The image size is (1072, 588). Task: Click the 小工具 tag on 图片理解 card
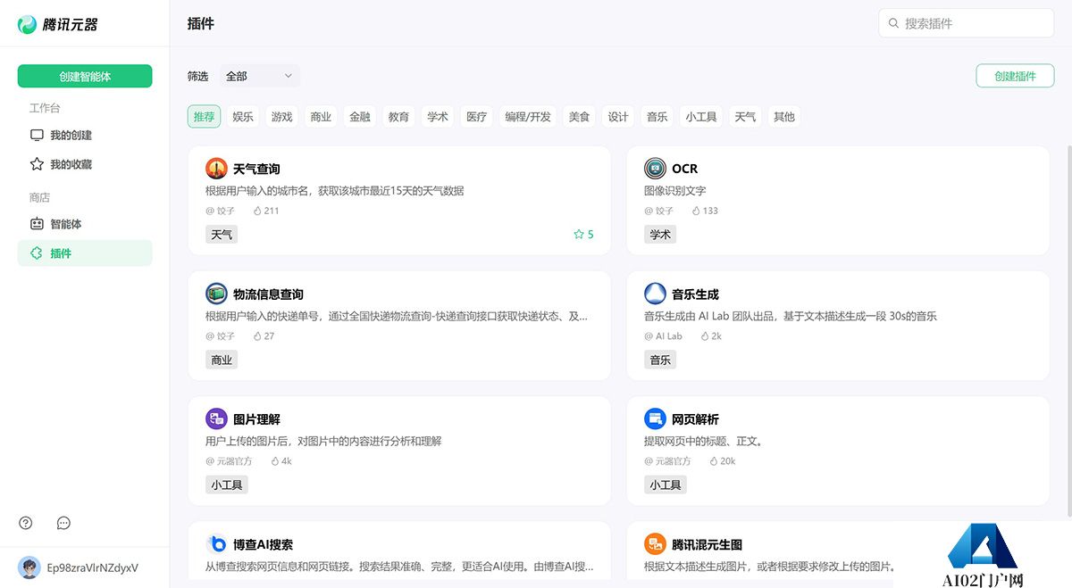(x=227, y=484)
